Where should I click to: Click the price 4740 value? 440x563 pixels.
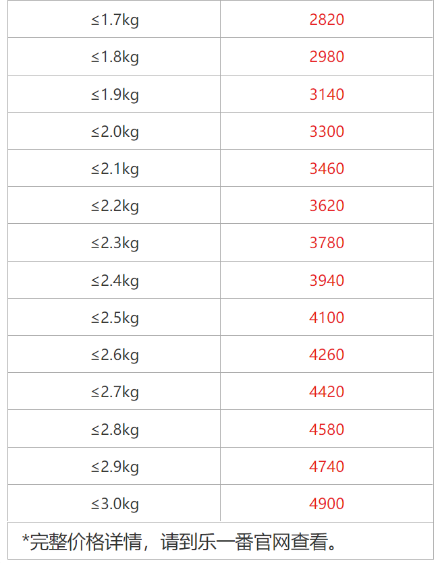(327, 467)
